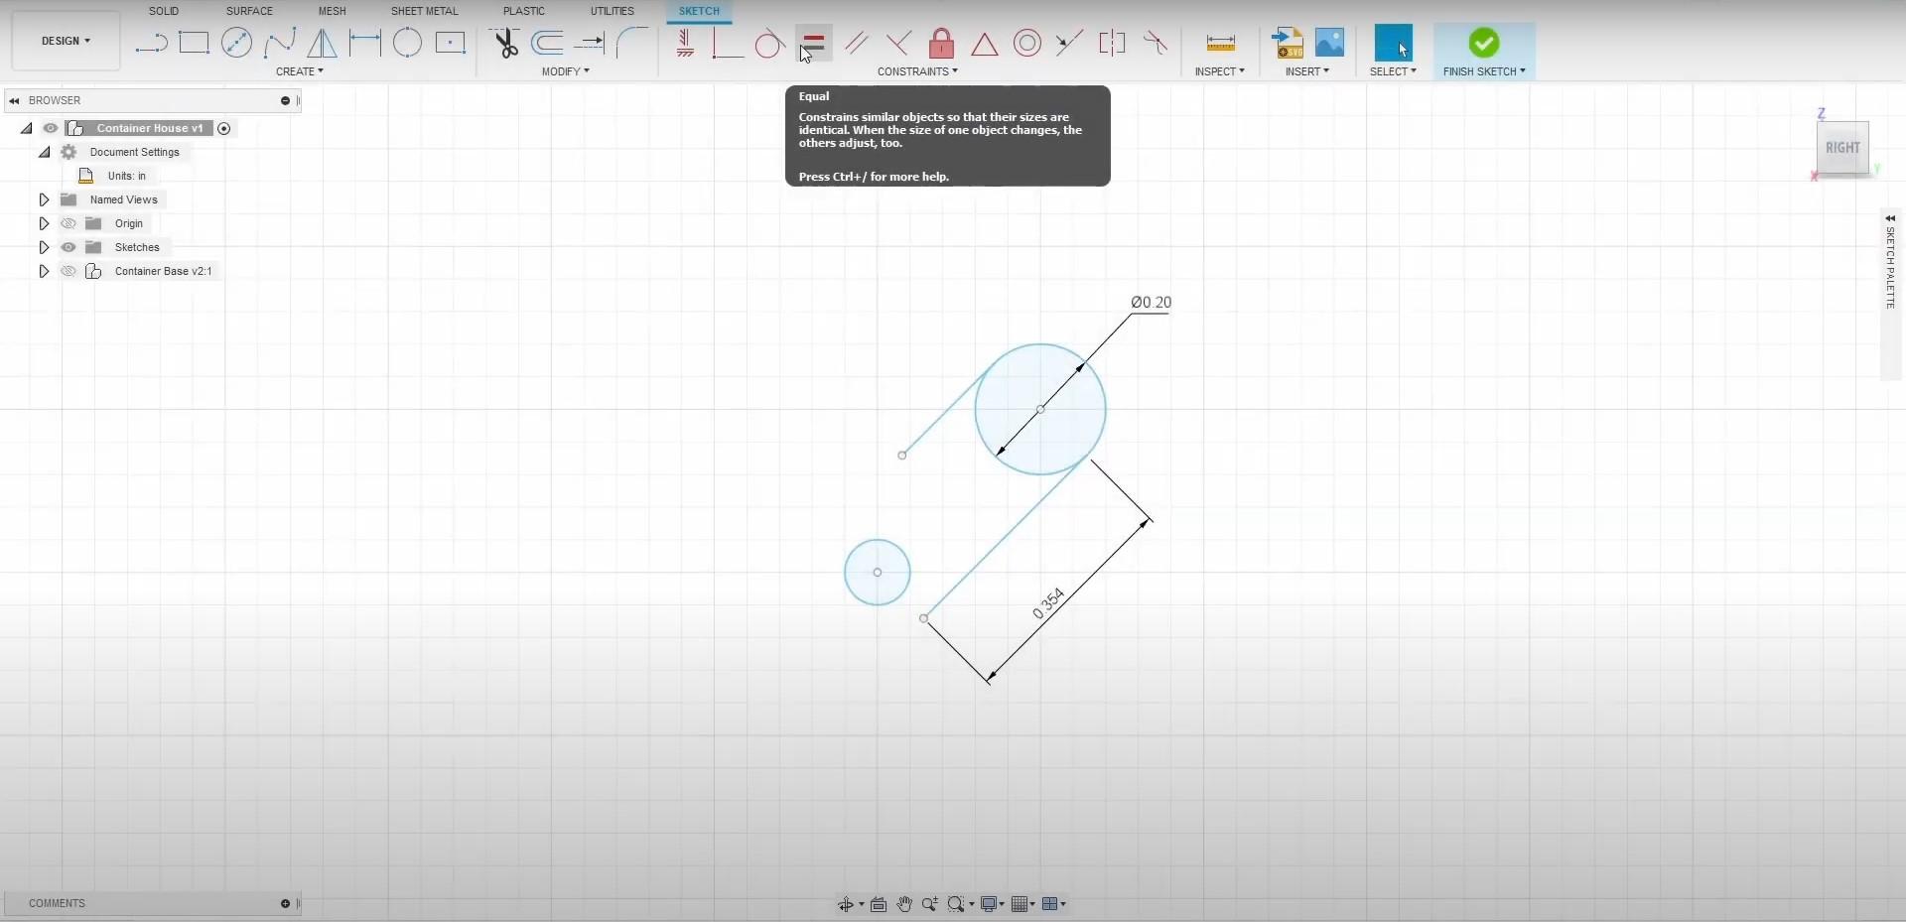Screen dimensions: 1906x922
Task: Activate the Select tool icon
Action: [x=1393, y=44]
